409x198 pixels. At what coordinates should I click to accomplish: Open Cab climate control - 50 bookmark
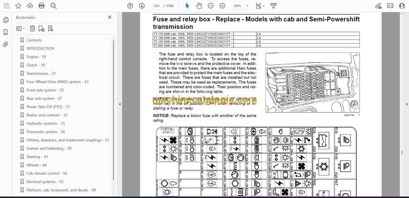pos(47,173)
